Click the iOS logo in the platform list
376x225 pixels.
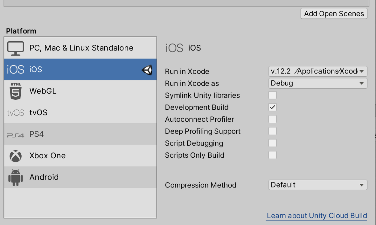pos(15,69)
